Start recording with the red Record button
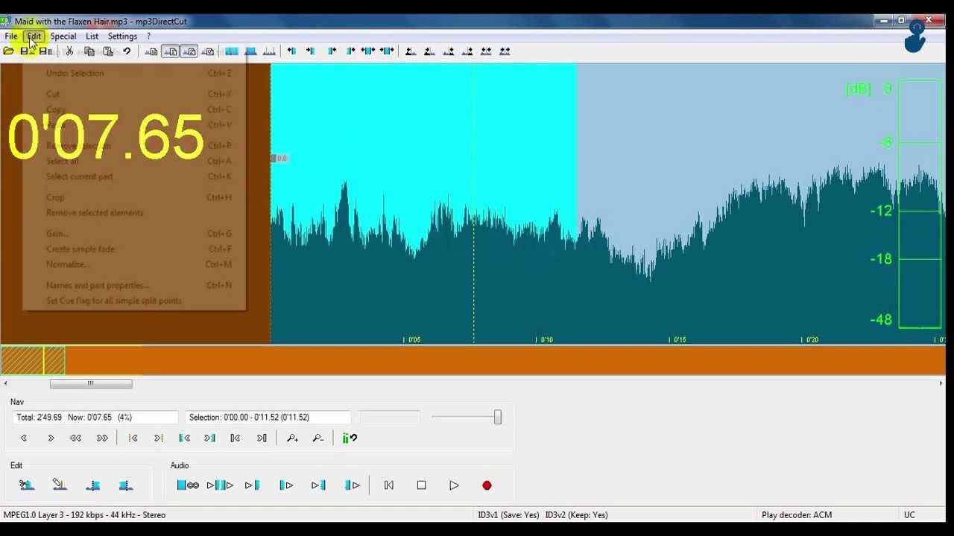 (x=487, y=485)
